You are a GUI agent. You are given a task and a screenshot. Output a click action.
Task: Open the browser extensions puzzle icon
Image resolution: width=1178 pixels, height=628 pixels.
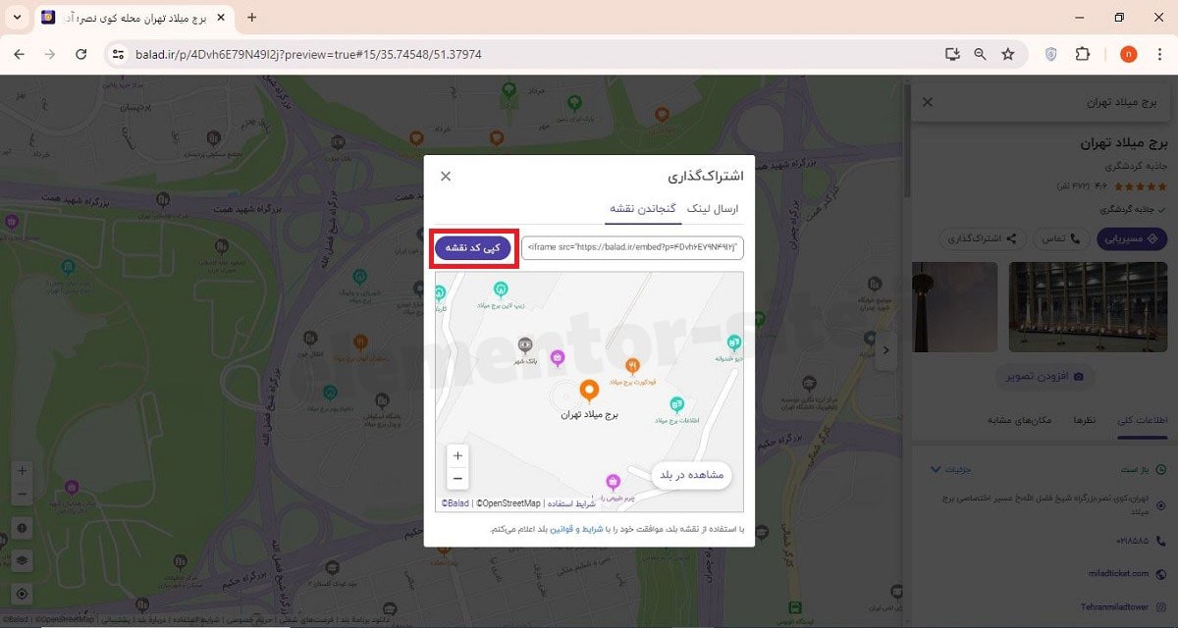coord(1083,54)
